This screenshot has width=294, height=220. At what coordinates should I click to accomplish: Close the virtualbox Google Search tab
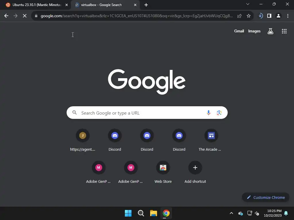point(135,5)
